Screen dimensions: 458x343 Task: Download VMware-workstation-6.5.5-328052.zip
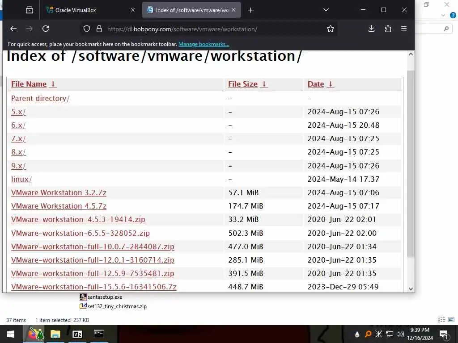(81, 233)
